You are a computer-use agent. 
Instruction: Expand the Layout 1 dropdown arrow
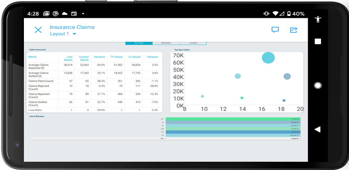point(74,34)
